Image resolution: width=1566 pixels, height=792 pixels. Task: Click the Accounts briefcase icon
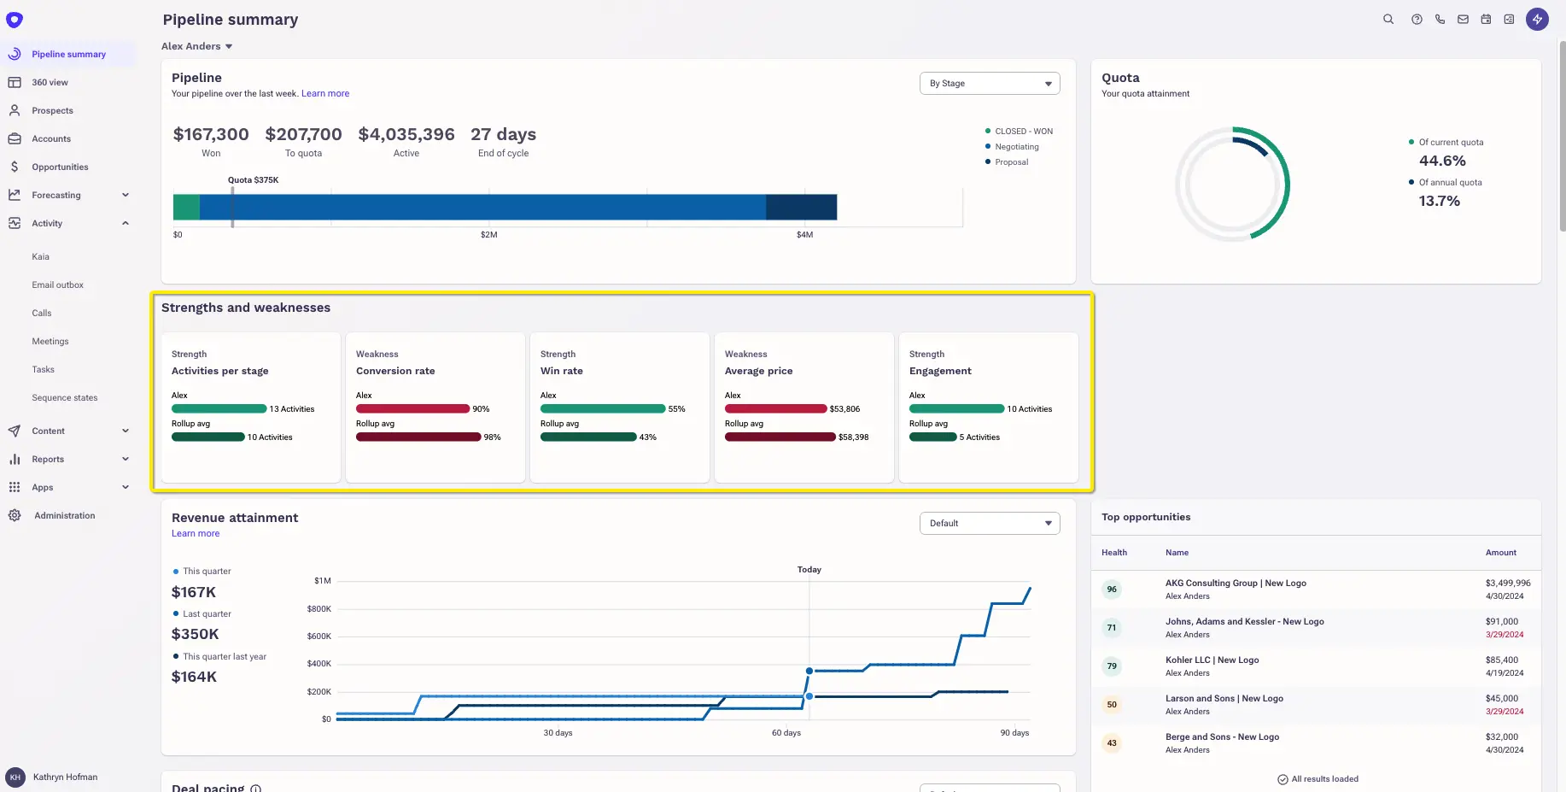point(15,138)
